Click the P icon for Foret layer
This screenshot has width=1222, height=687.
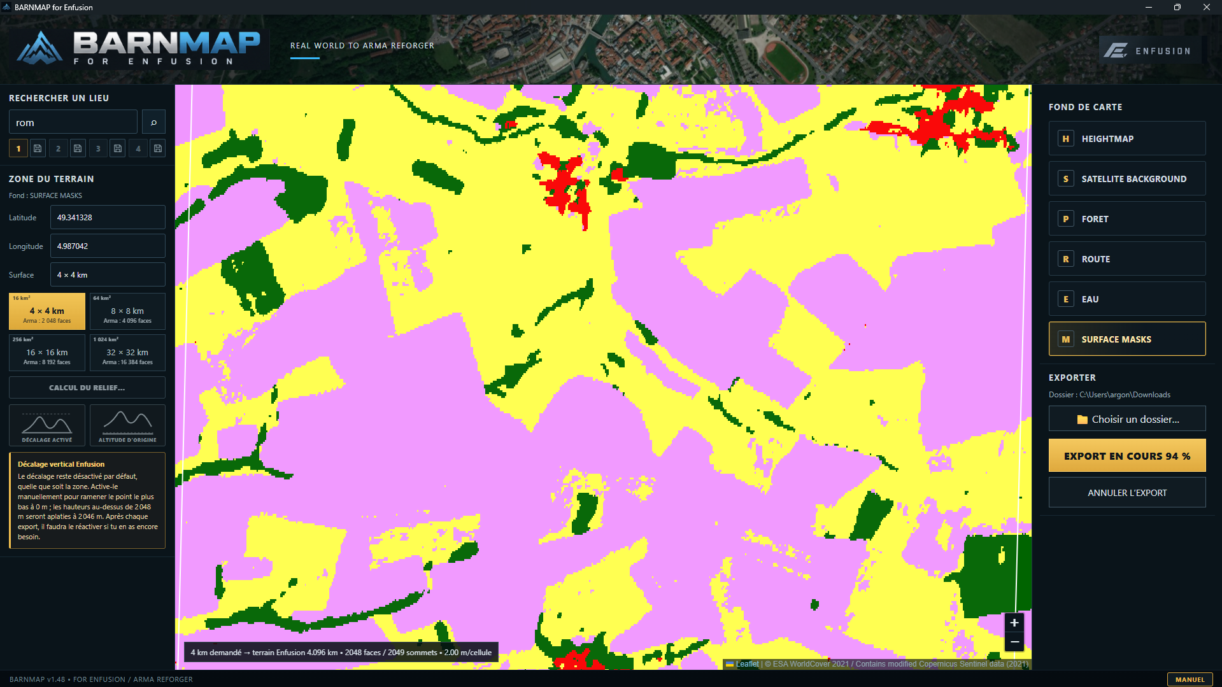(1066, 219)
